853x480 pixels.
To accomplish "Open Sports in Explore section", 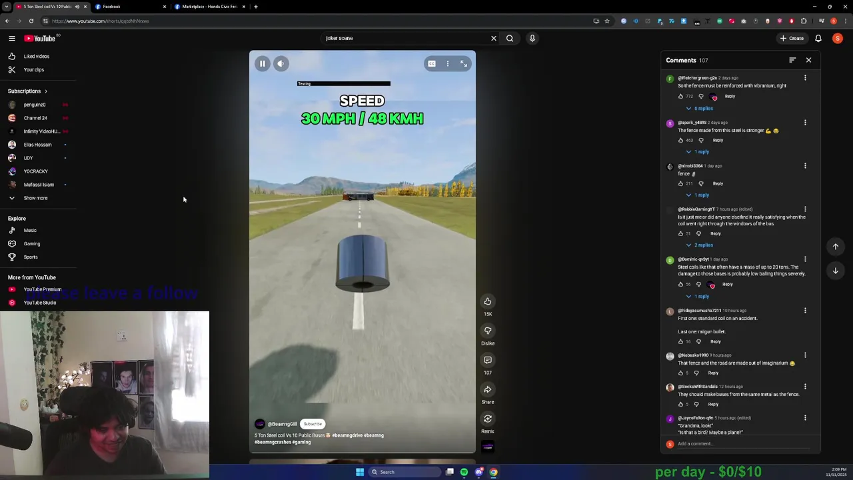I will (x=30, y=257).
